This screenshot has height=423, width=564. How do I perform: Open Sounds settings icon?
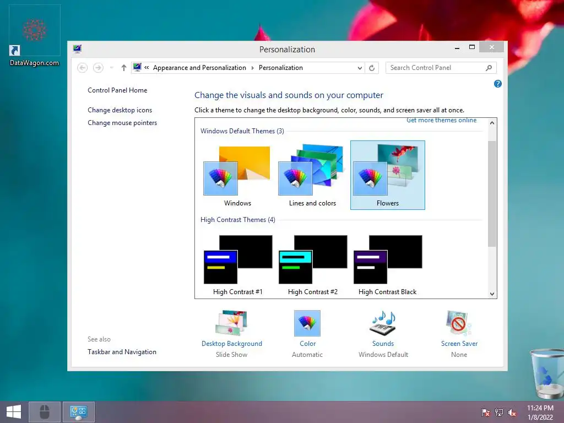click(x=383, y=323)
